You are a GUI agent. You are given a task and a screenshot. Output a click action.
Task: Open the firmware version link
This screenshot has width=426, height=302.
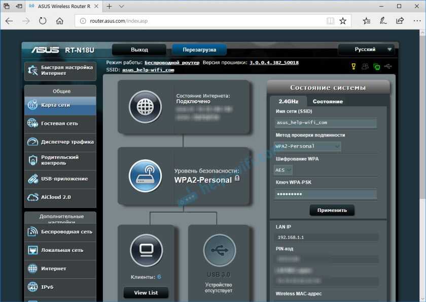click(x=274, y=63)
